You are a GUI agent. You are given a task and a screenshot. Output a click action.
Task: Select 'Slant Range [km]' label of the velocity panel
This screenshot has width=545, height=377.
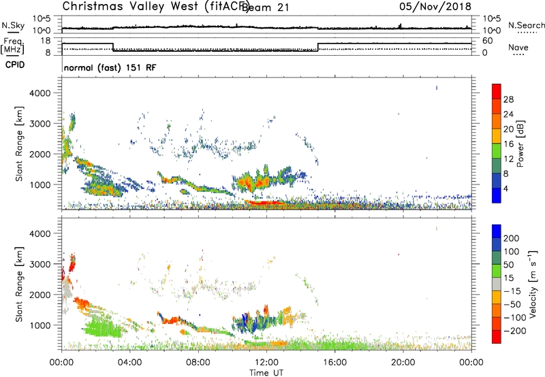tap(19, 284)
